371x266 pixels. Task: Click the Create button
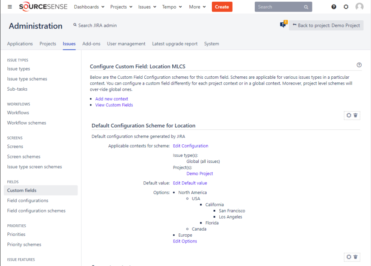[222, 7]
